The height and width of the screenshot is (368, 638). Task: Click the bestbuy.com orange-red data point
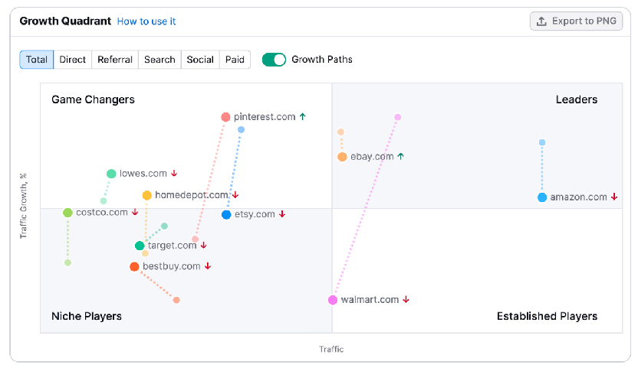[x=134, y=266]
